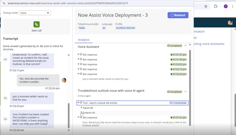
Task: Click the check icon of Tool - Search outlook row
Action: pyautogui.click(x=81, y=103)
